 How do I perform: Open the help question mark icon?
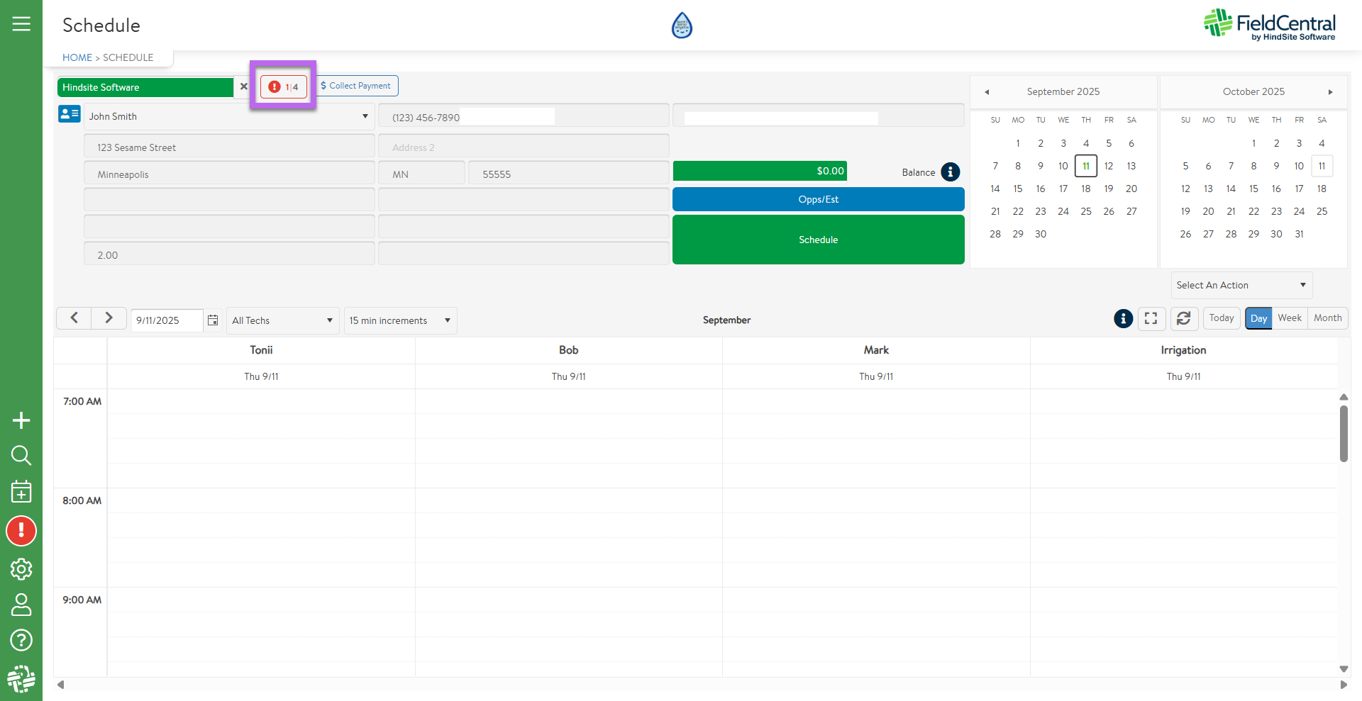tap(21, 640)
